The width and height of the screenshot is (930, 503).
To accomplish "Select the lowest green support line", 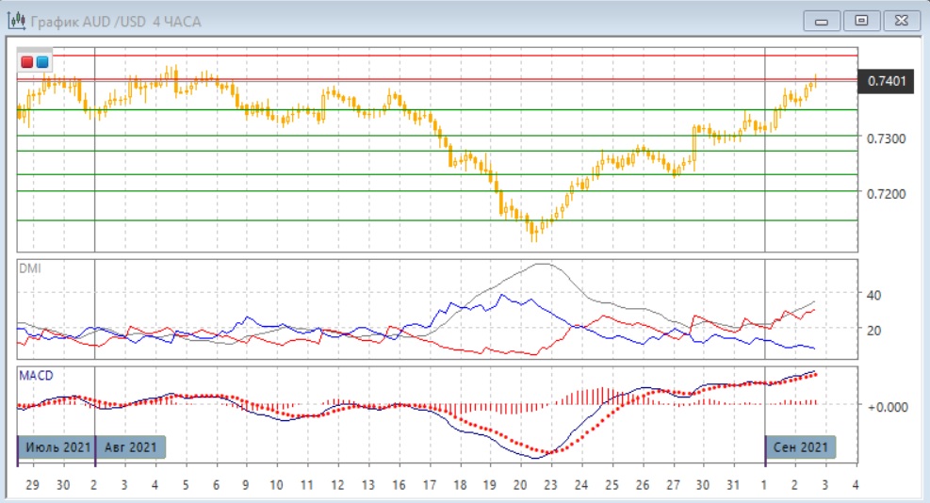I will pos(433,220).
